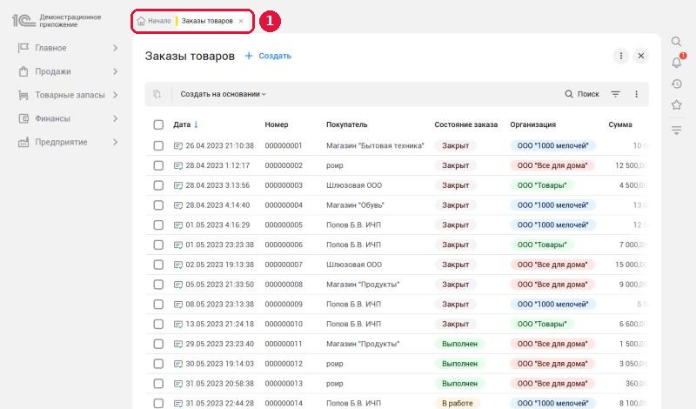This screenshot has height=409, width=696.
Task: Open Продажи menu section
Action: click(x=53, y=71)
